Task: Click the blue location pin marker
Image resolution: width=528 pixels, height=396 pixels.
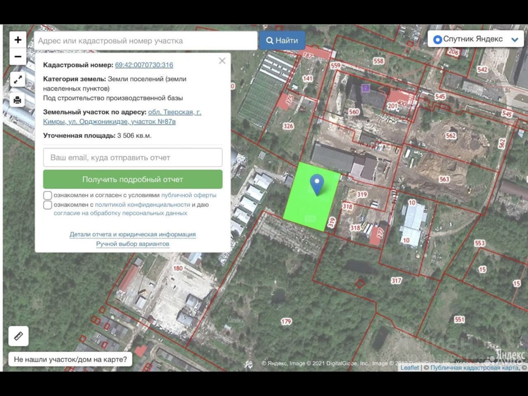Action: (x=317, y=185)
